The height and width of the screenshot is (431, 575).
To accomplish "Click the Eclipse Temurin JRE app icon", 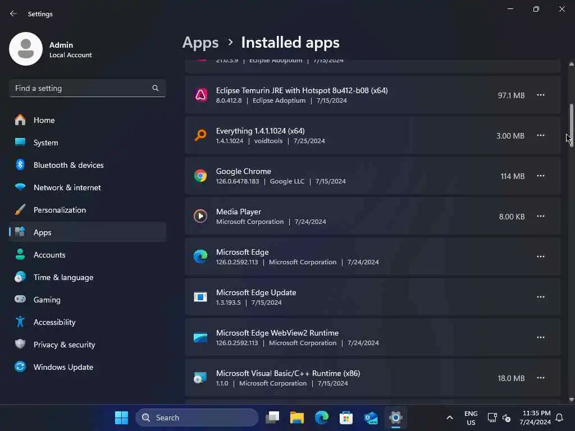I will 200,95.
